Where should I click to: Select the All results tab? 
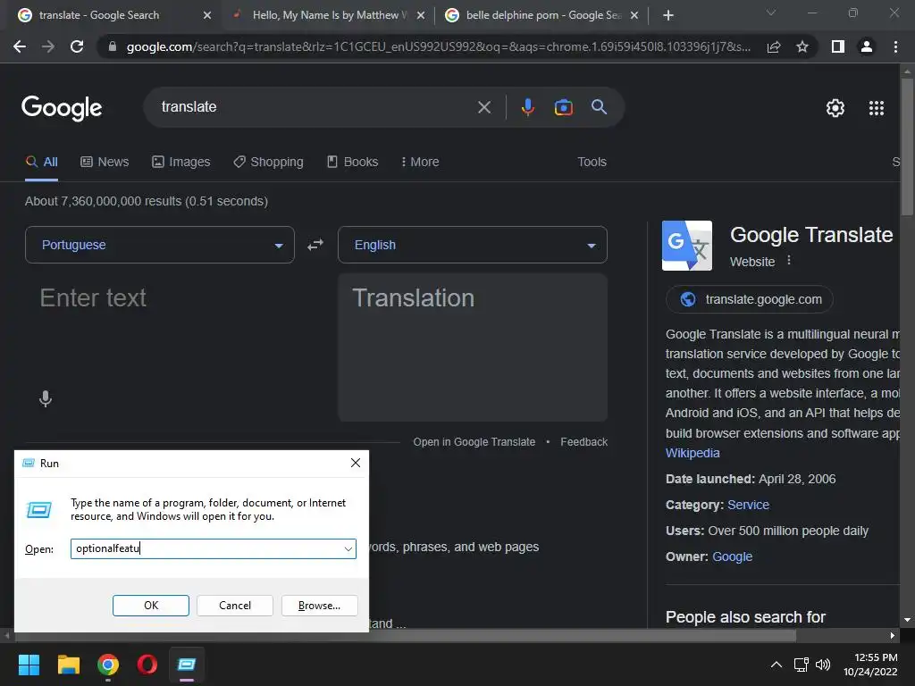41,162
